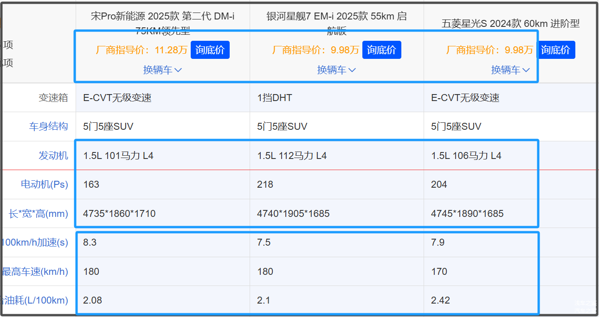Click 询底价 button for 宋Pro新能源

coord(210,50)
